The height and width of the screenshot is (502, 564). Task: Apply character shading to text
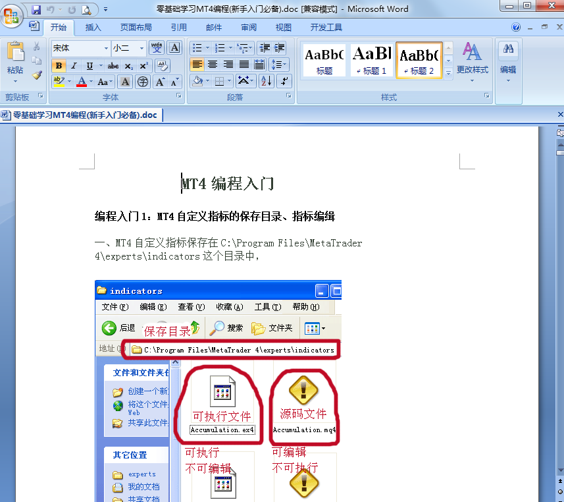(x=125, y=82)
